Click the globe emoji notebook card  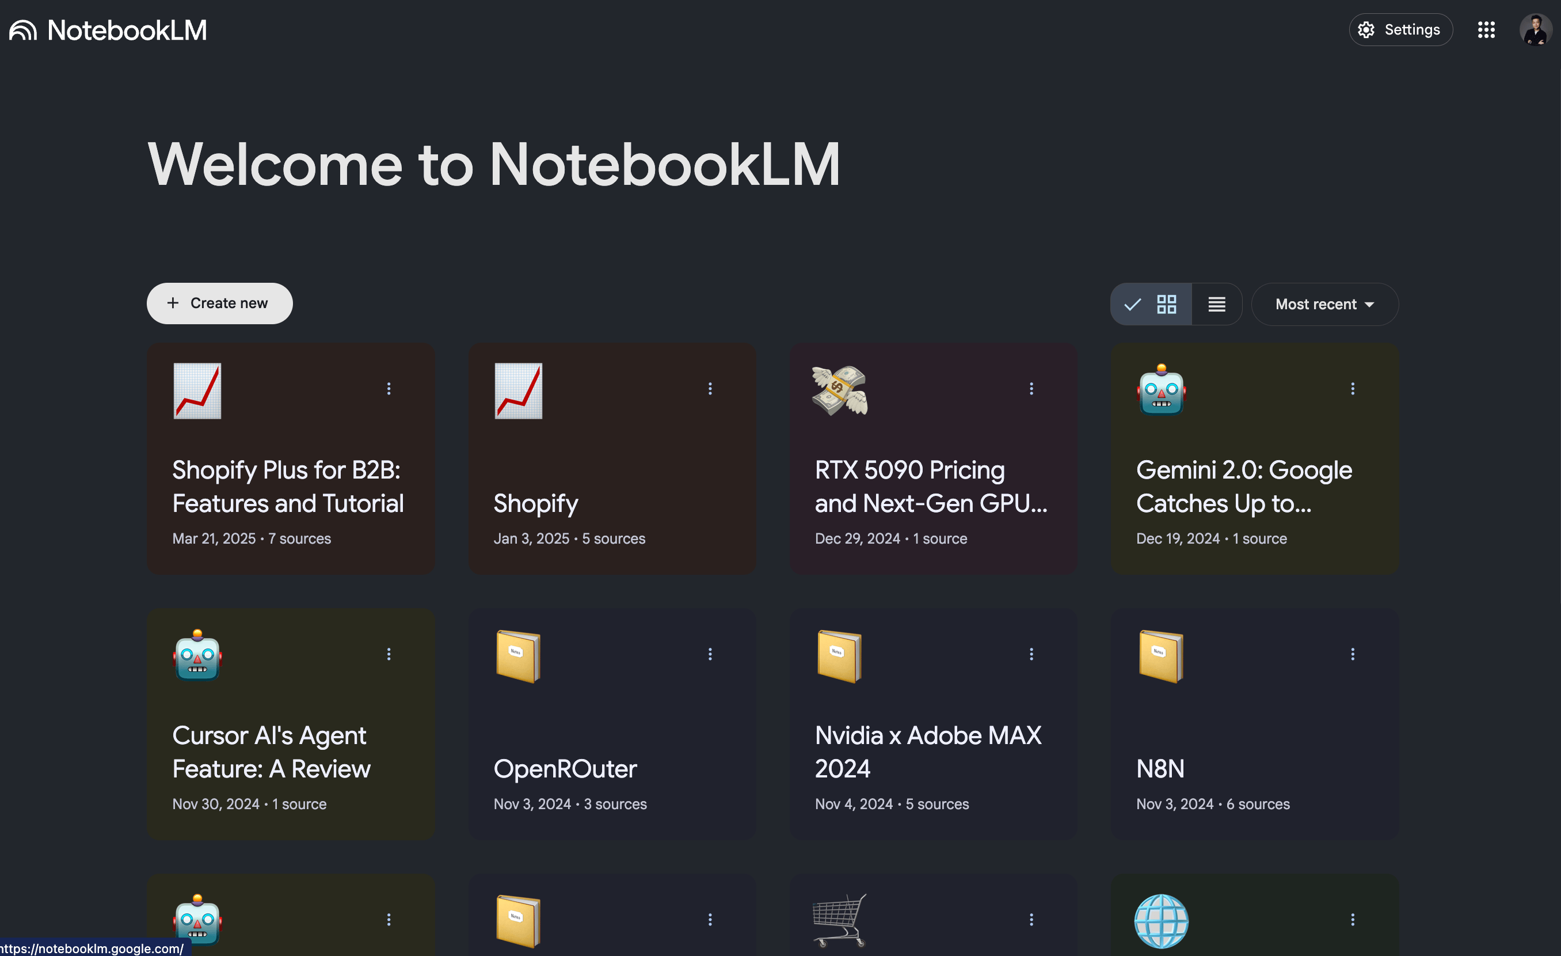coord(1161,921)
